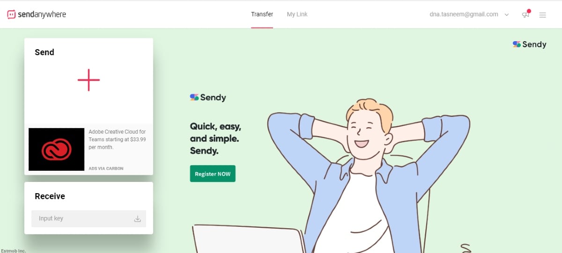Click the ADS VIA CARBON link
The height and width of the screenshot is (253, 562).
pos(106,168)
